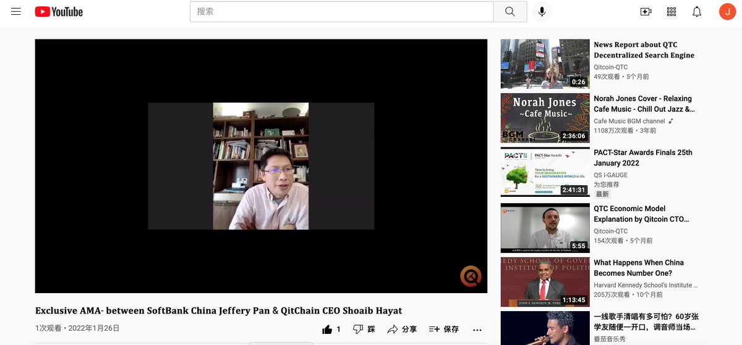Click the view count and date text
This screenshot has width=742, height=345.
pyautogui.click(x=77, y=328)
